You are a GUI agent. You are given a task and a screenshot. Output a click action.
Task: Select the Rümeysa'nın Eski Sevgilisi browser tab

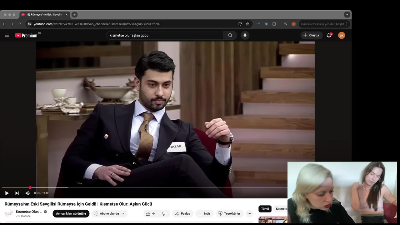click(x=44, y=14)
